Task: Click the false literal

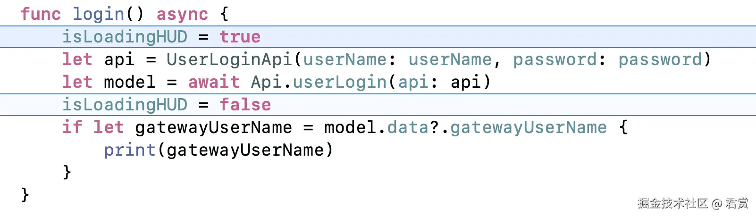Action: (x=245, y=105)
